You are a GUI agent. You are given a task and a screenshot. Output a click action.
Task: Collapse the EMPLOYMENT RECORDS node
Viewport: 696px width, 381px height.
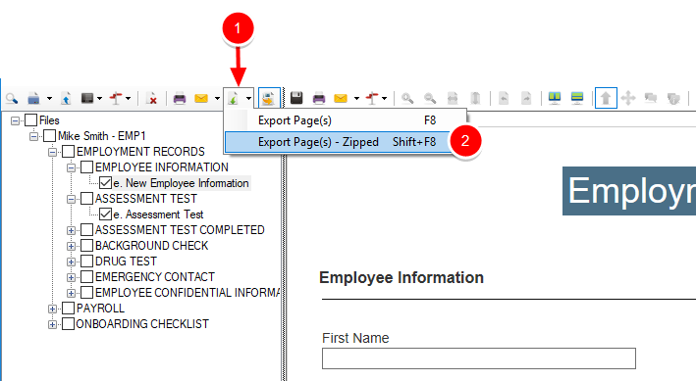(52, 153)
